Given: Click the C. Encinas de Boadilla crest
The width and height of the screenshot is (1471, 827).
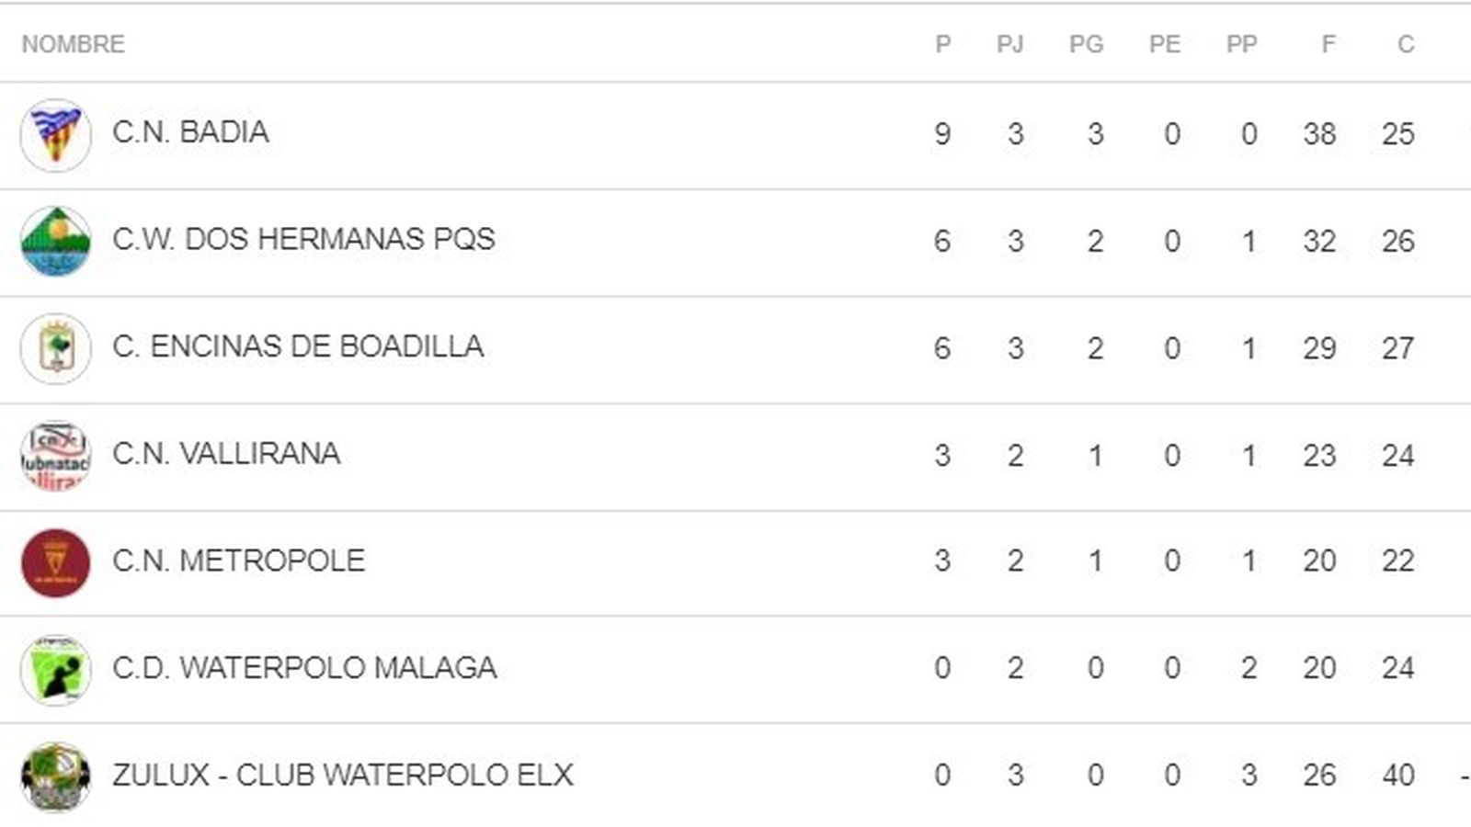Looking at the screenshot, I should click(x=56, y=349).
